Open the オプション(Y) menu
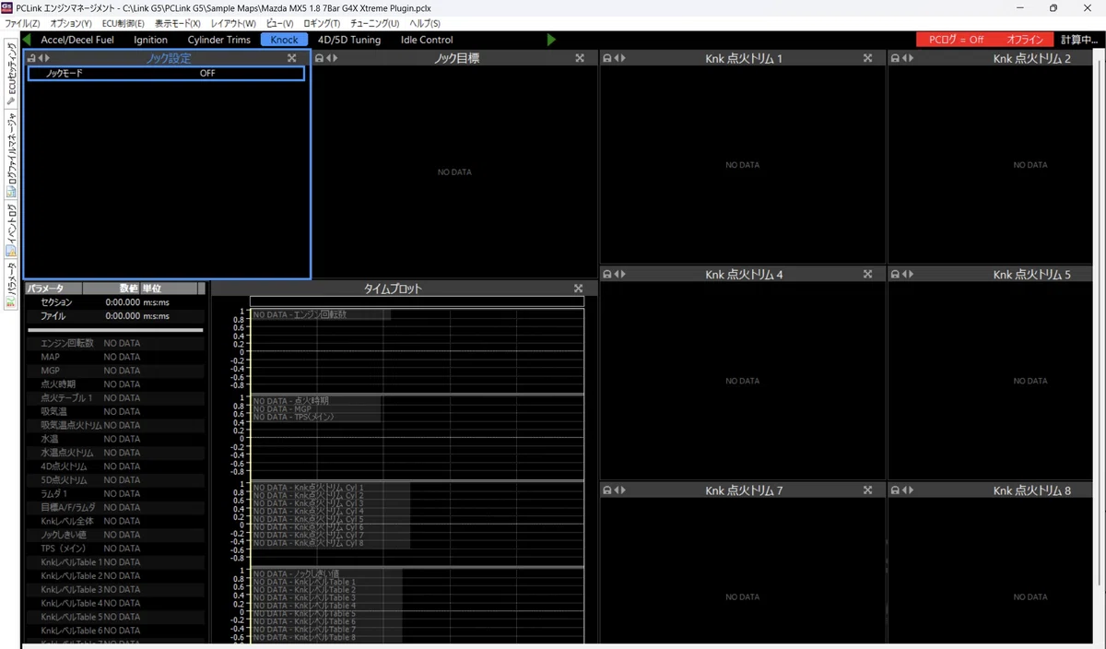The image size is (1106, 649). tap(71, 23)
